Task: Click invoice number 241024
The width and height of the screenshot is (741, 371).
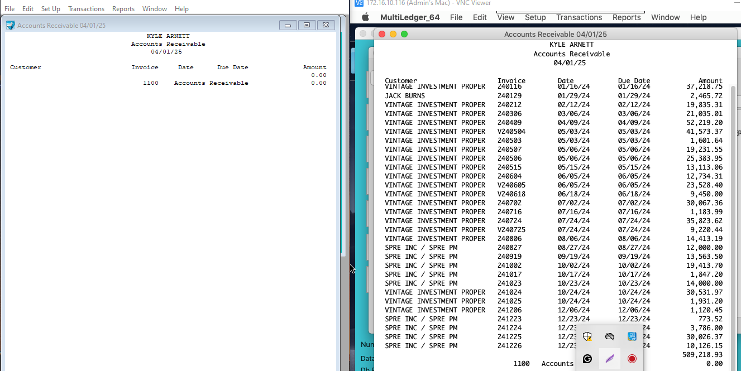Action: pos(509,292)
